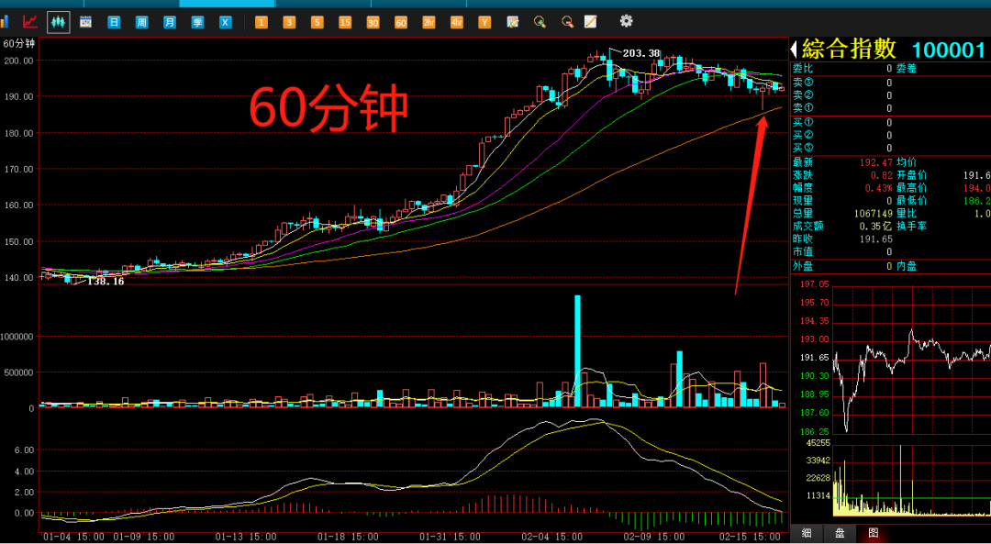Click the zoom in magnifier icon
Screen dimensions: 991x544
click(x=540, y=21)
